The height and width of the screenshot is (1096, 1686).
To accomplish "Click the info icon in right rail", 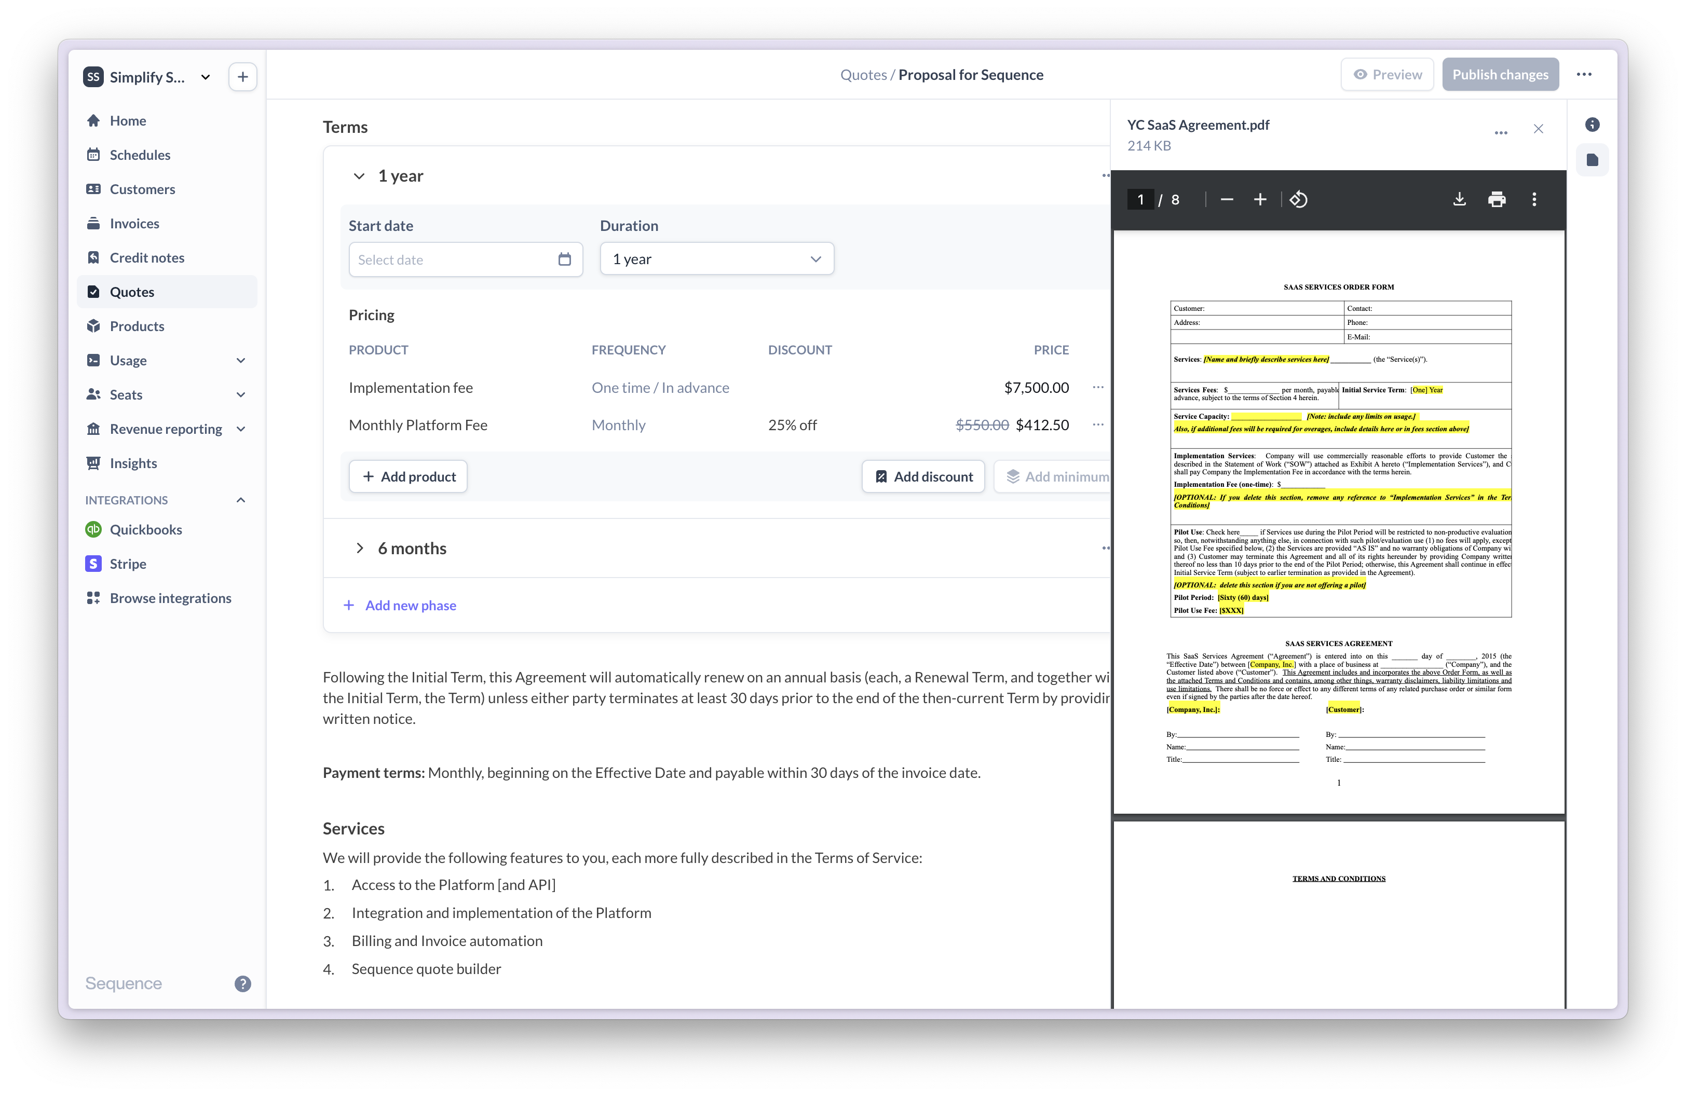I will coord(1592,125).
